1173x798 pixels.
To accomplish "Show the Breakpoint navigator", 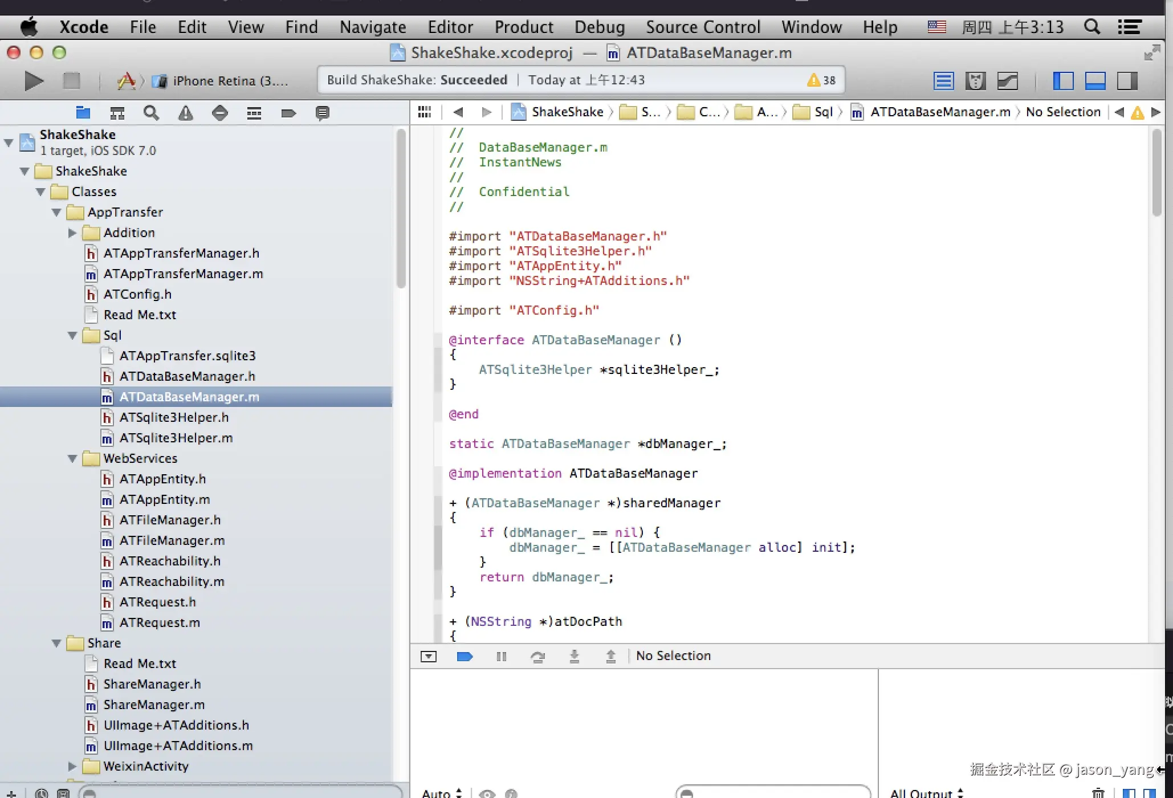I will (x=288, y=113).
